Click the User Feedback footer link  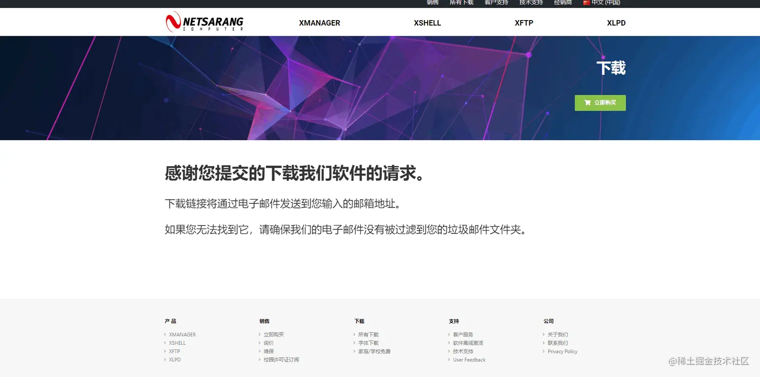(x=469, y=359)
